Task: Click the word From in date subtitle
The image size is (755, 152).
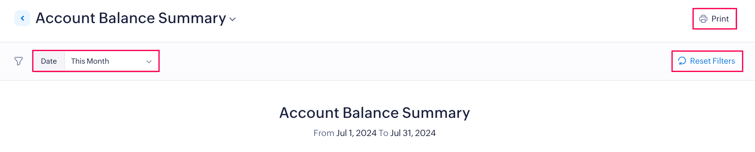Action: click(x=324, y=133)
